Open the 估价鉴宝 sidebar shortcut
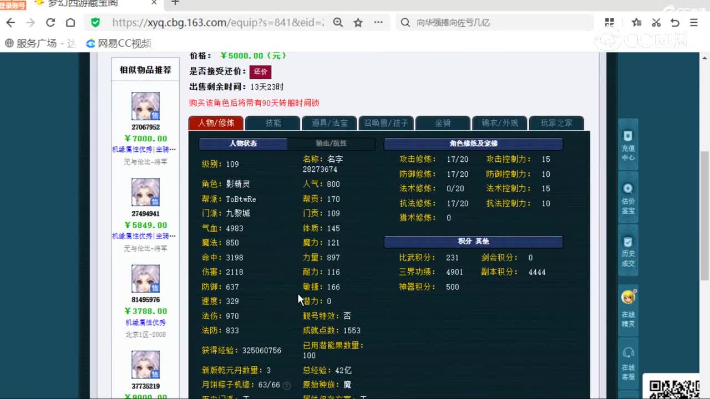The width and height of the screenshot is (710, 399). coord(628,197)
